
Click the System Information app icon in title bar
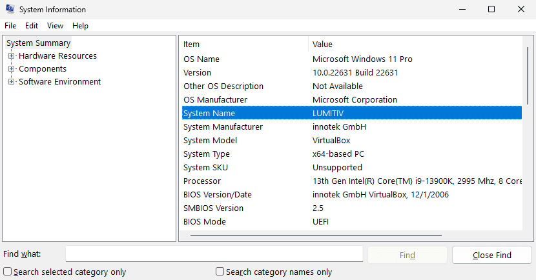click(10, 10)
